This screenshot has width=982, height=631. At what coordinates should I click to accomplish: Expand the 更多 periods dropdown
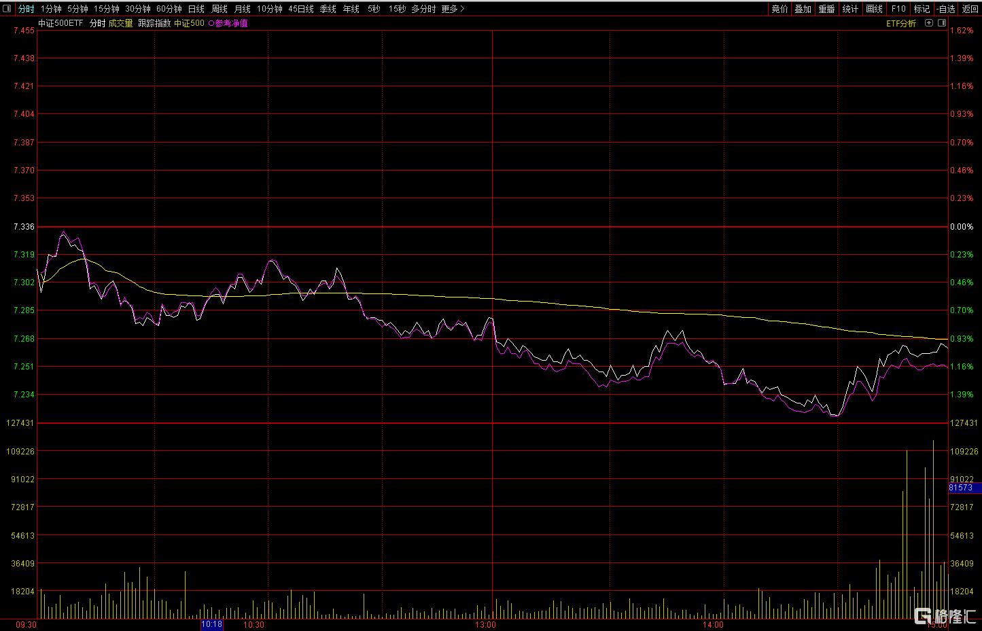tap(453, 9)
